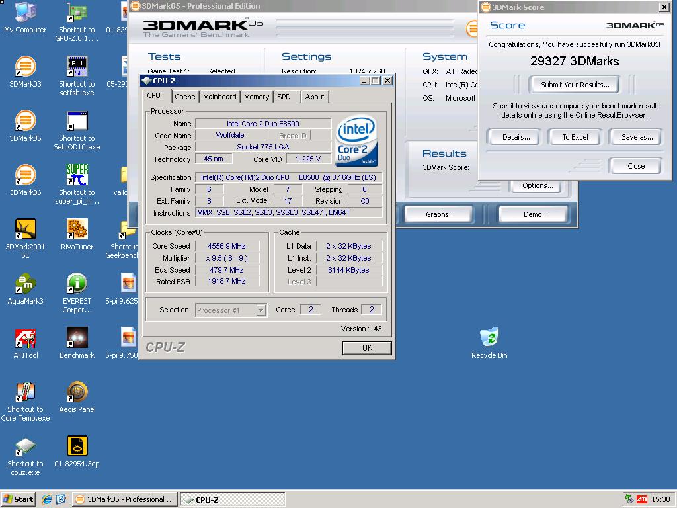Click Graphs button in 3DMark05
Viewport: 677px width, 508px height.
[x=440, y=214]
